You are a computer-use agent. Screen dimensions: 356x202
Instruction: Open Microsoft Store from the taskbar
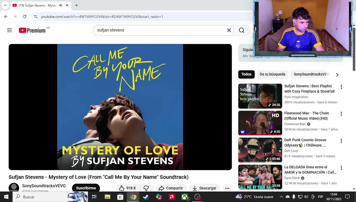pyautogui.click(x=120, y=197)
